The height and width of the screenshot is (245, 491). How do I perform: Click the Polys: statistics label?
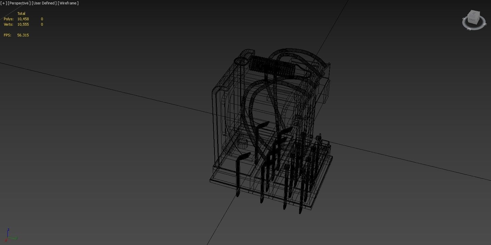[8, 19]
